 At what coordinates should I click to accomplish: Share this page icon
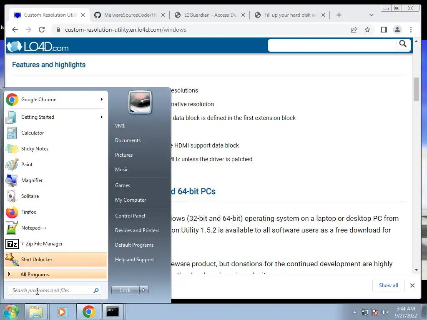point(354,30)
